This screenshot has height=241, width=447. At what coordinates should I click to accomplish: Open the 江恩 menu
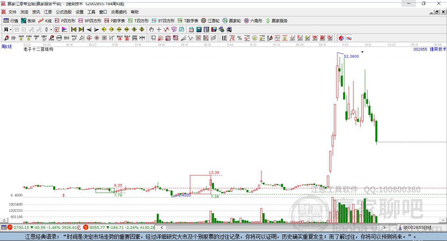pyautogui.click(x=48, y=12)
